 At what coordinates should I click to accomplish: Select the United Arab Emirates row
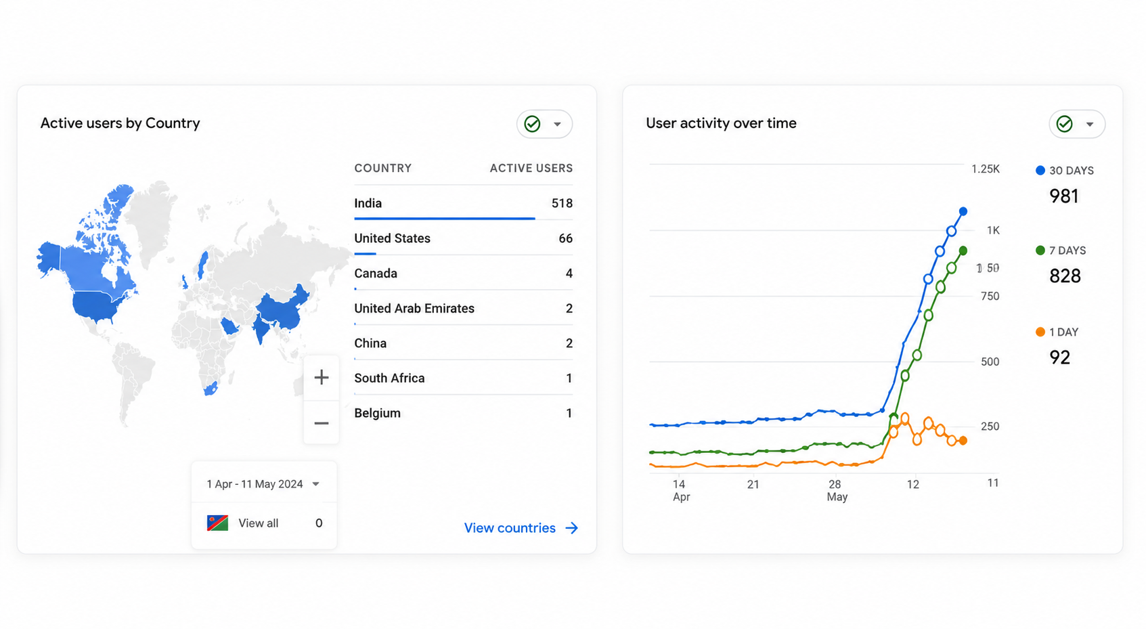click(x=464, y=308)
